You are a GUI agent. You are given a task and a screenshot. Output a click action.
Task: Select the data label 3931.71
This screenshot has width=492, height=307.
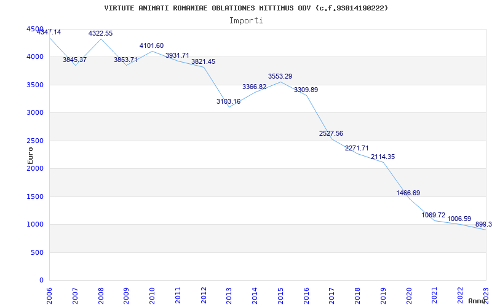(177, 55)
